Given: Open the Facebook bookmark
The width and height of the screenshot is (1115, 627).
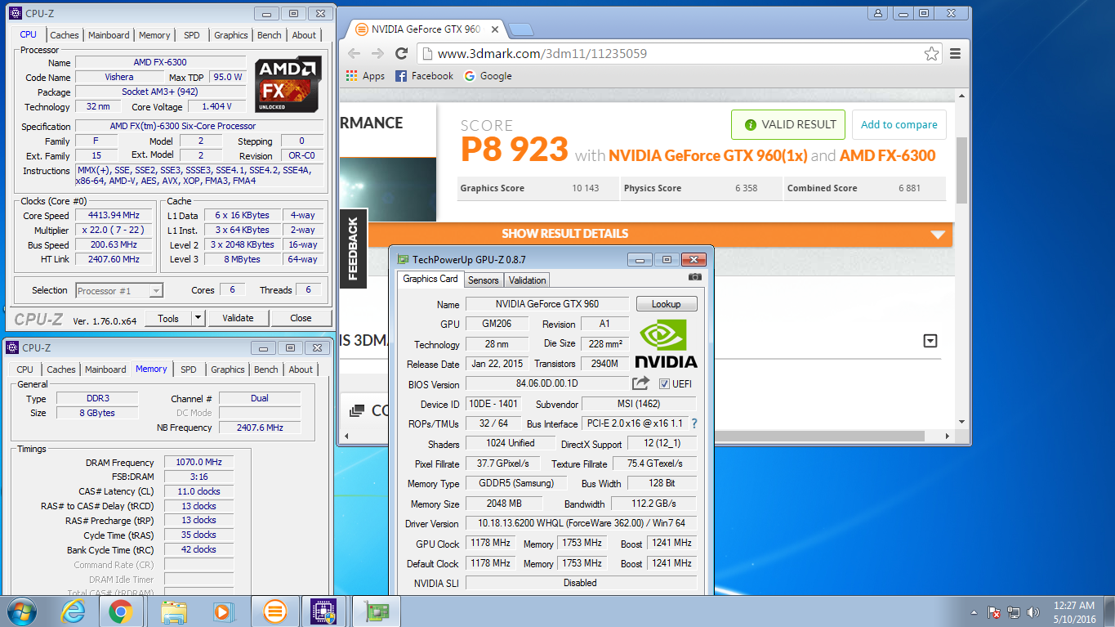Looking at the screenshot, I should coord(424,76).
